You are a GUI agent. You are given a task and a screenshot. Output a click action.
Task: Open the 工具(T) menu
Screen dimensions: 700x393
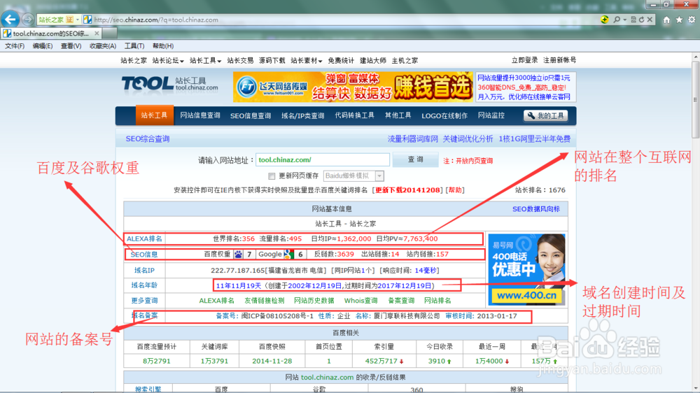point(134,46)
